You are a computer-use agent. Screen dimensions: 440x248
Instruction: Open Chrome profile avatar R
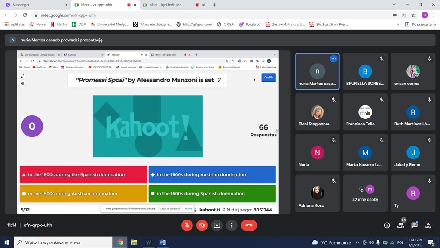pos(425,15)
